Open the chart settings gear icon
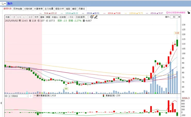191x117 pixels. [92, 17]
